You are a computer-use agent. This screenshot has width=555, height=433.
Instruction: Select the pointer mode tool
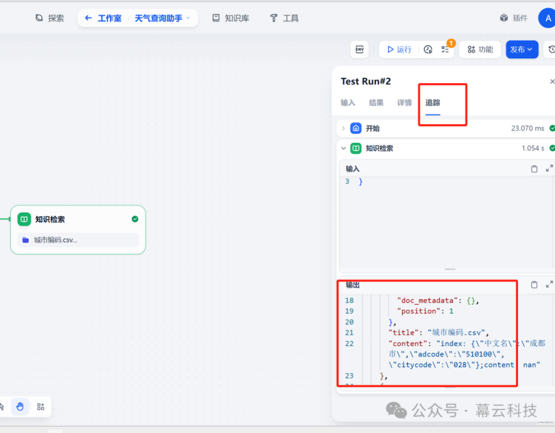(x=2, y=406)
